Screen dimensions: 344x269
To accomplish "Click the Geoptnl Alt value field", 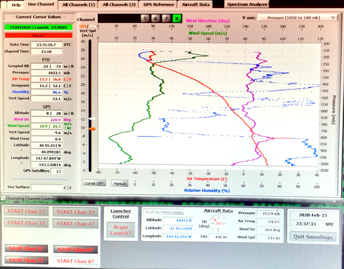I will coord(46,66).
